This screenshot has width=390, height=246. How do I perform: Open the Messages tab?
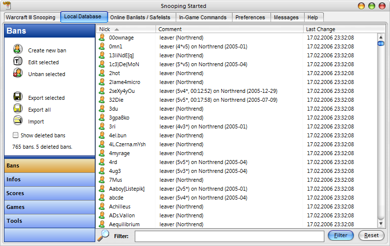point(287,17)
